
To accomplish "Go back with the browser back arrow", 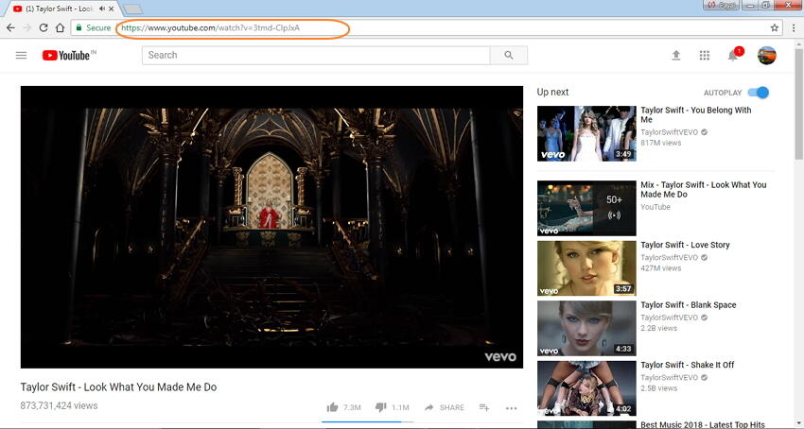I will click(10, 27).
